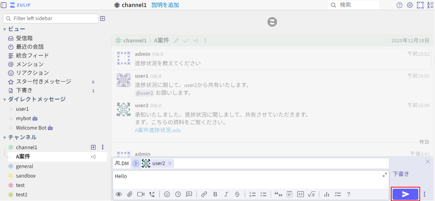Focus the Filter left sidebar field
435x201 pixels.
coord(50,18)
